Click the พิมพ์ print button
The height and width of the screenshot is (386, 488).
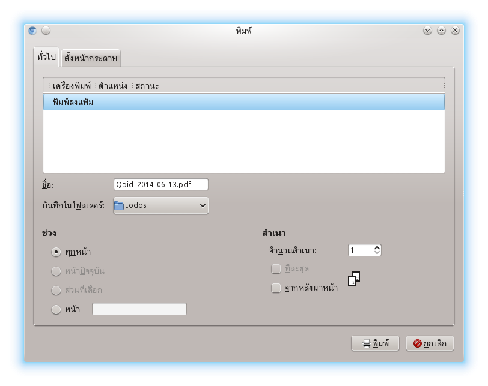point(376,343)
